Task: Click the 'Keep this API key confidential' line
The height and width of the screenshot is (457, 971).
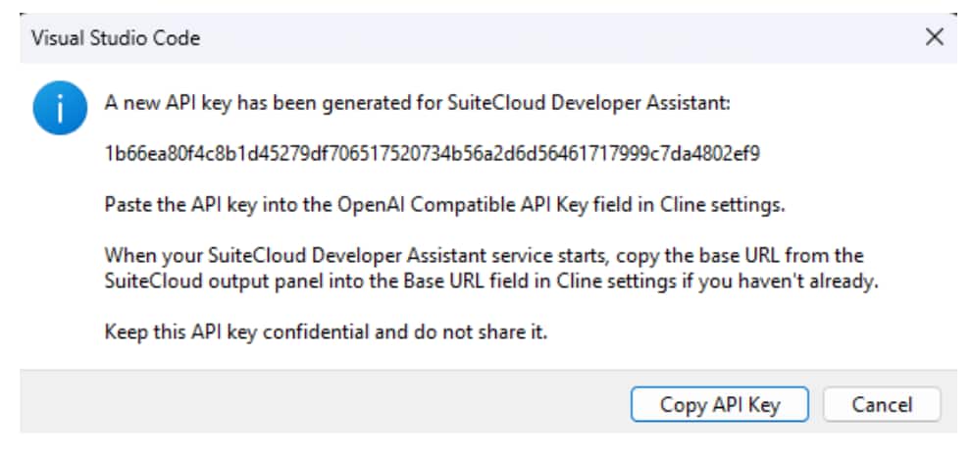Action: click(324, 330)
